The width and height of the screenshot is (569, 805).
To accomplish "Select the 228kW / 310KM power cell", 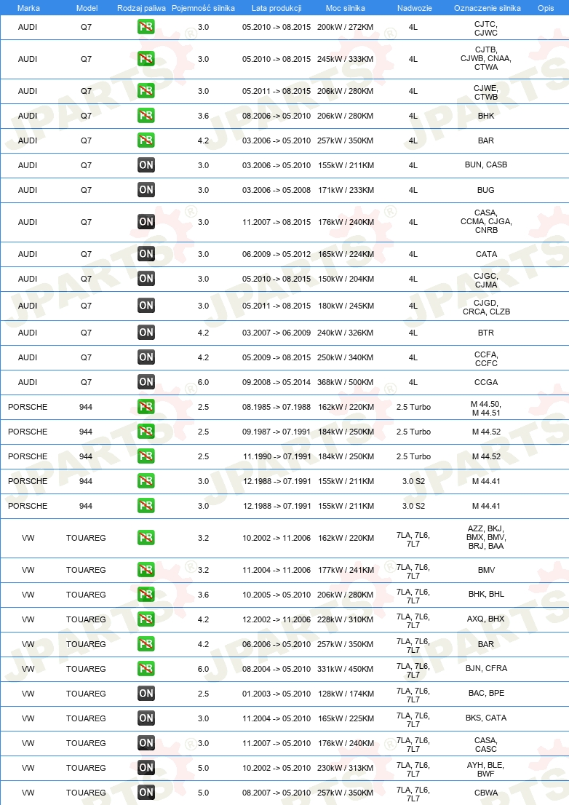I will point(346,619).
